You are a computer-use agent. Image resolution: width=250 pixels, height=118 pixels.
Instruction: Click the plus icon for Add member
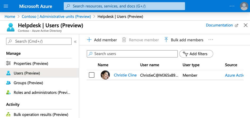(89, 40)
